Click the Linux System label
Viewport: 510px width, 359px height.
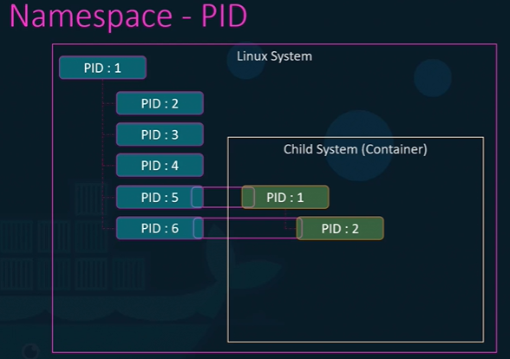(x=274, y=56)
